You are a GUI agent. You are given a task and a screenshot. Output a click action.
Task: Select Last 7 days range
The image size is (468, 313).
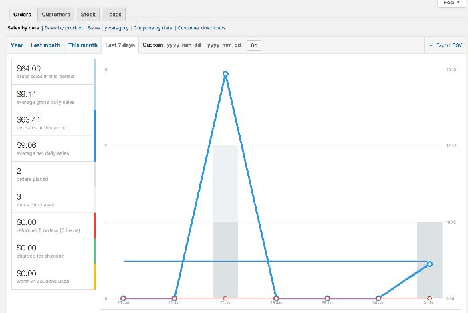tap(120, 45)
